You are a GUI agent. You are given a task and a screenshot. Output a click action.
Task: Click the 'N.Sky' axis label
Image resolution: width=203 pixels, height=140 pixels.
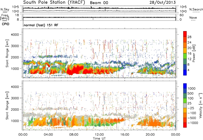click(x=5, y=10)
